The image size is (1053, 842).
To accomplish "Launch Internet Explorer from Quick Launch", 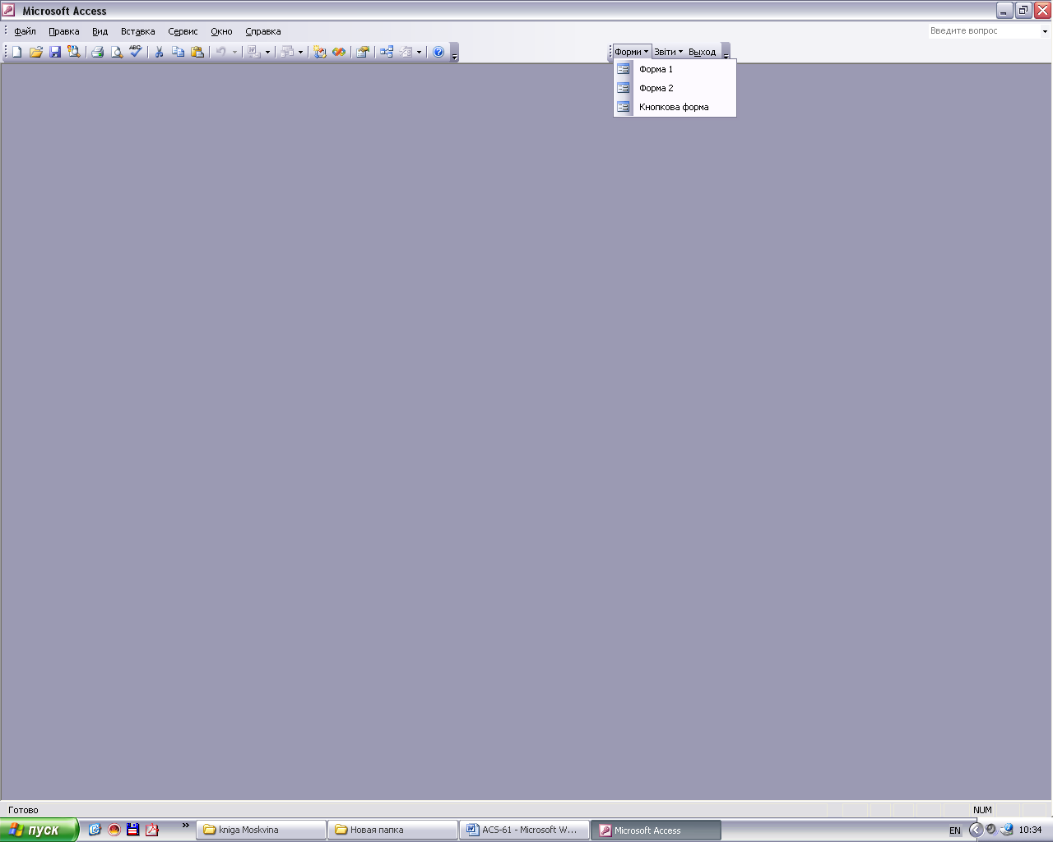I will click(95, 830).
